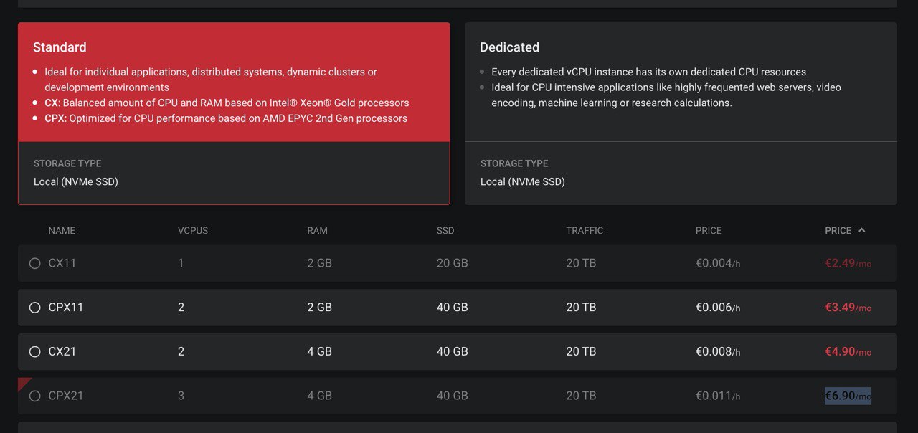Choose the Standard server type card
Viewport: 918px width, 433px height.
234,113
